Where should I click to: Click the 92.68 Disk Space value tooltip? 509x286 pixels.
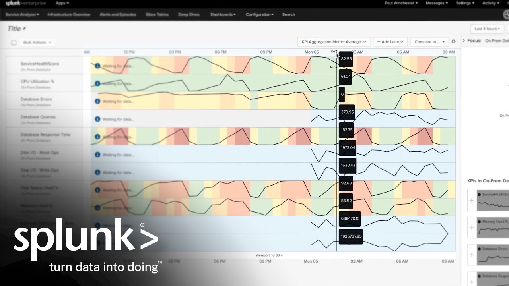[346, 183]
